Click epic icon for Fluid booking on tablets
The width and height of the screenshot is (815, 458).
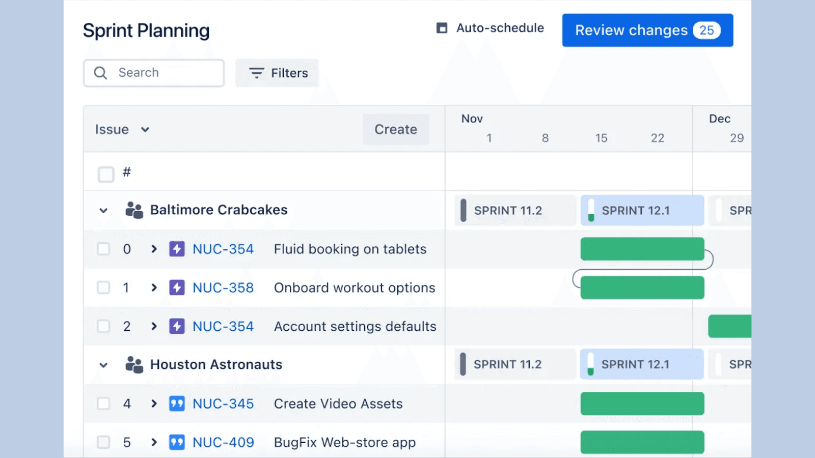pyautogui.click(x=177, y=249)
